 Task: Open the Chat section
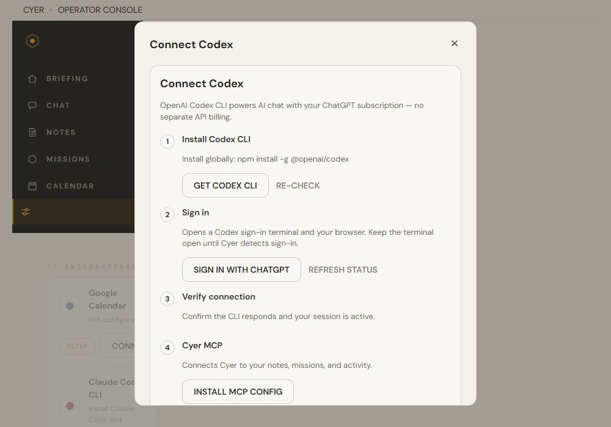(x=59, y=106)
